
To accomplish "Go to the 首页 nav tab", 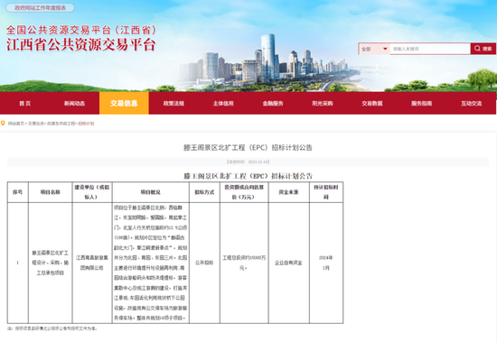I will (x=24, y=103).
